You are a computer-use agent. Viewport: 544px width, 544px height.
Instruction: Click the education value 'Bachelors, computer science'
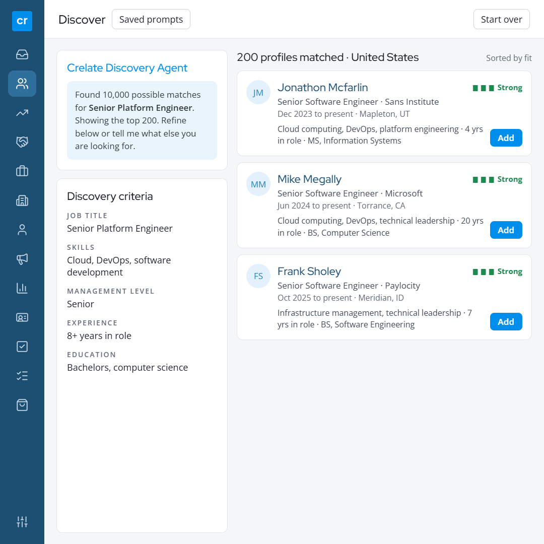(127, 368)
